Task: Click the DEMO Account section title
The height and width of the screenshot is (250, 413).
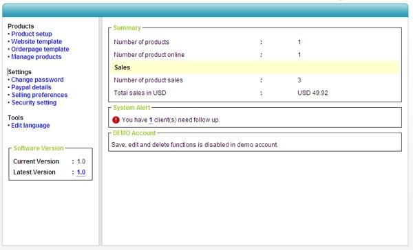Action: pyautogui.click(x=134, y=133)
